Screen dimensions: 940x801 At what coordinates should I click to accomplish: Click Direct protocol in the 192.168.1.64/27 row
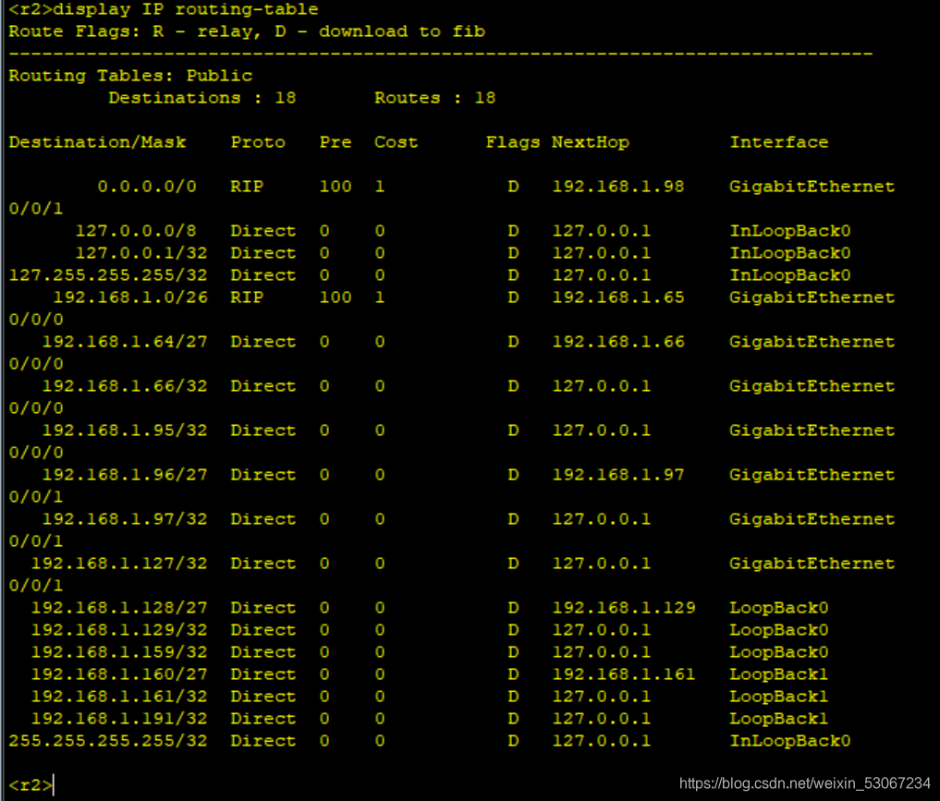point(263,342)
